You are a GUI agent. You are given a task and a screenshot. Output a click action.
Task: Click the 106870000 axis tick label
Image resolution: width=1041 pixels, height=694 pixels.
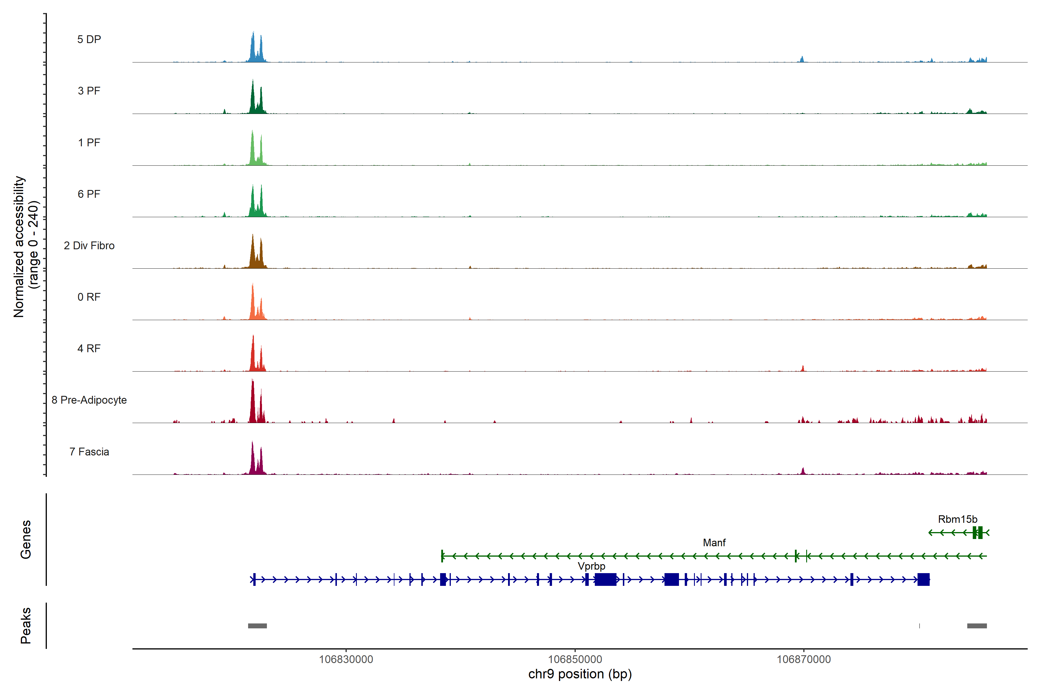(804, 660)
